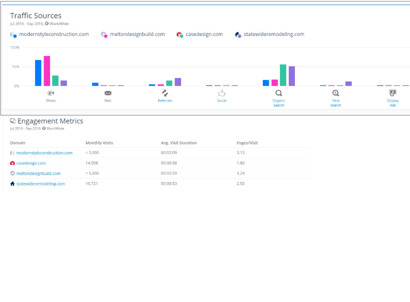
Task: Click the Referrals label under chart
Action: (165, 100)
